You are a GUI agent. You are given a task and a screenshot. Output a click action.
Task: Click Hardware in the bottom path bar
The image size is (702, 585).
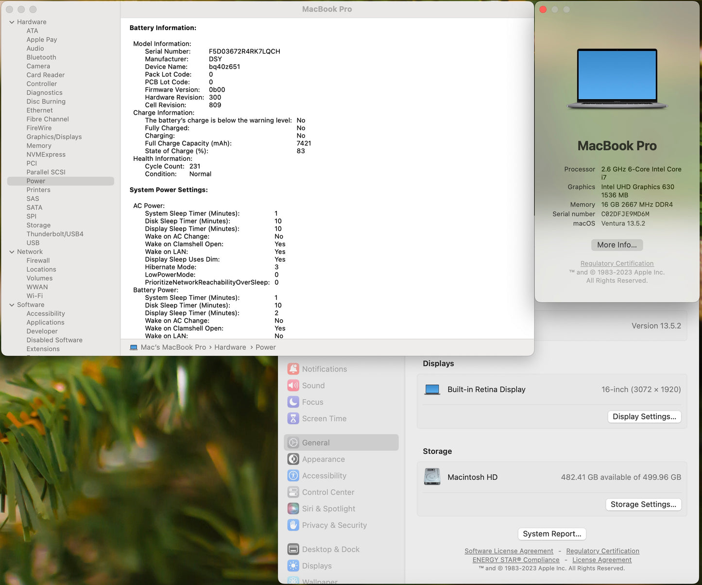(230, 347)
